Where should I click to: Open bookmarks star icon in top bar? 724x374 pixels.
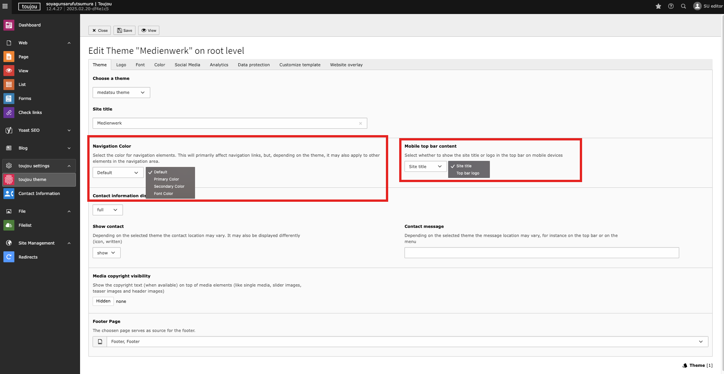pyautogui.click(x=658, y=6)
